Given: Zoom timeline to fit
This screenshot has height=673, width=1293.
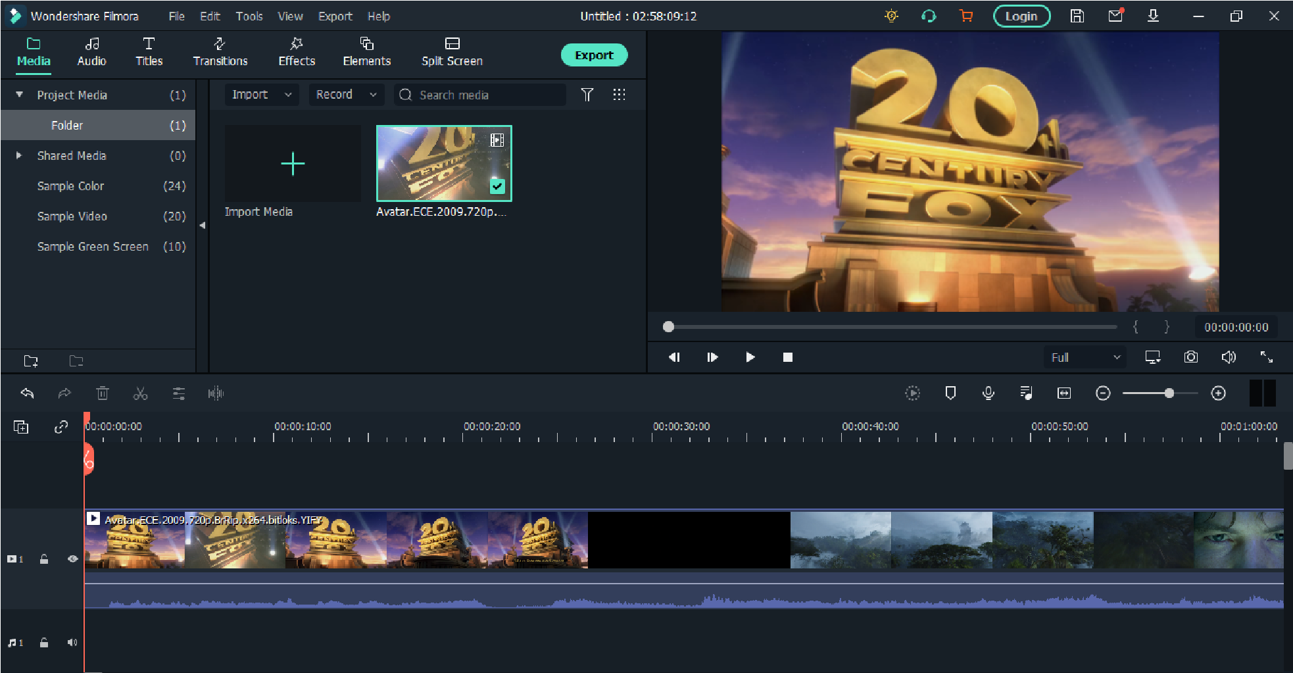Looking at the screenshot, I should click(x=1063, y=393).
